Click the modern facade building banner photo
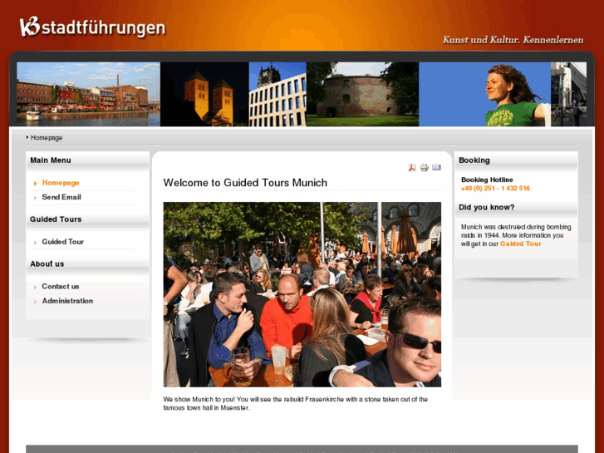The height and width of the screenshot is (453, 604). click(277, 94)
